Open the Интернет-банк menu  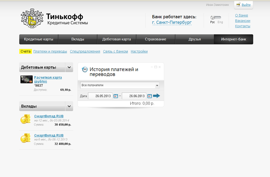click(234, 39)
